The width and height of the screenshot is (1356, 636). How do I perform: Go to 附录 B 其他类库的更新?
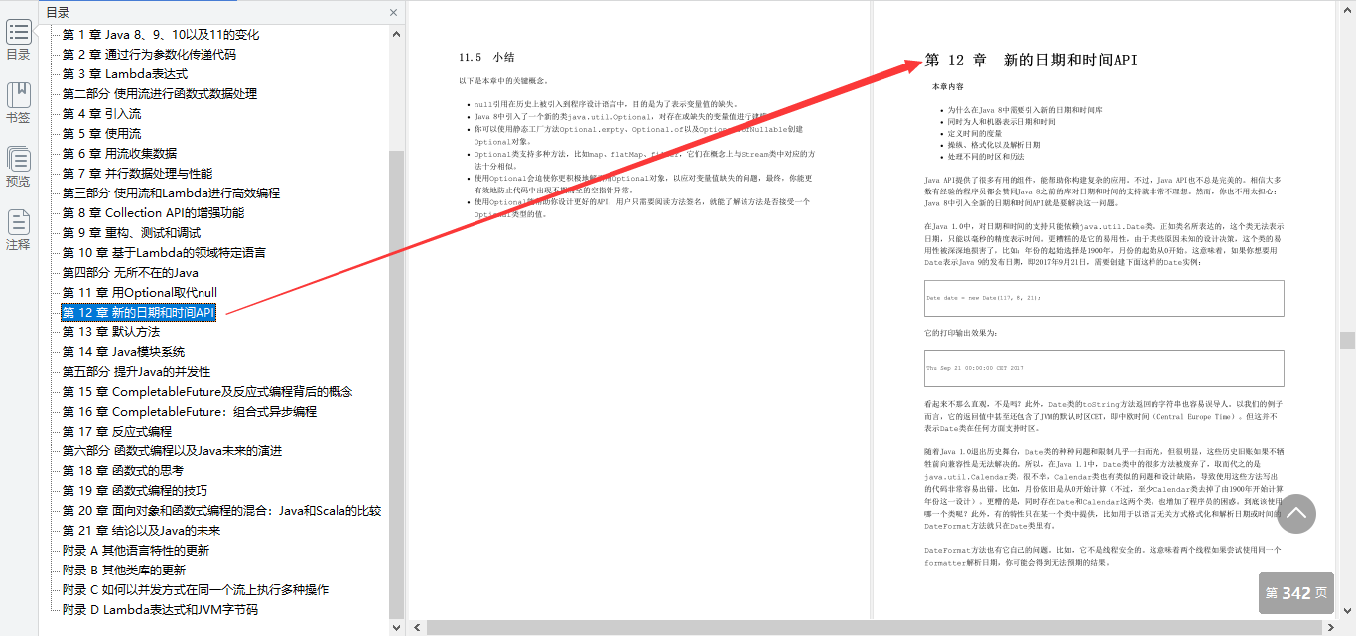[124, 570]
